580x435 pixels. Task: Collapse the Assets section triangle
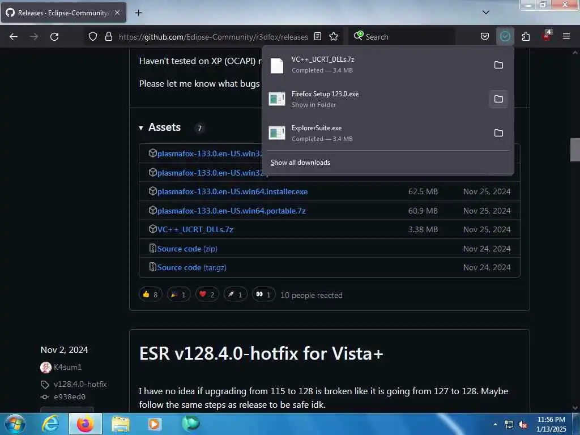coord(141,128)
